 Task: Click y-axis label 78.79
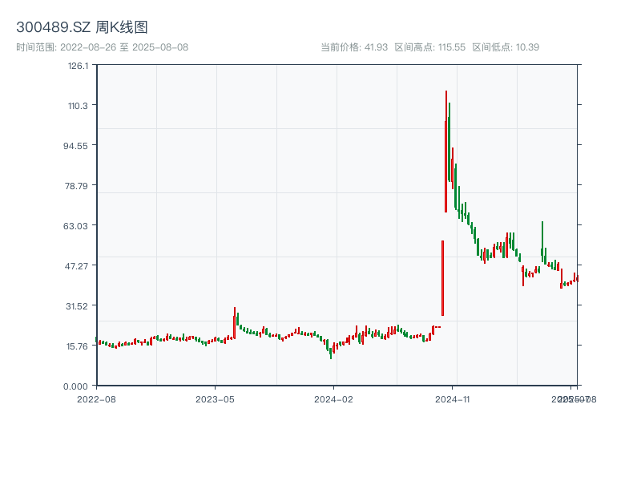[x=76, y=186]
